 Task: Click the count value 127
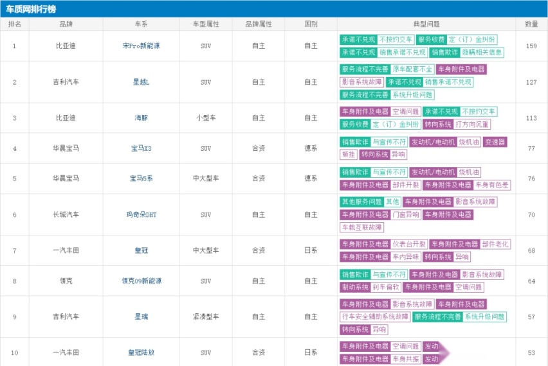(531, 82)
